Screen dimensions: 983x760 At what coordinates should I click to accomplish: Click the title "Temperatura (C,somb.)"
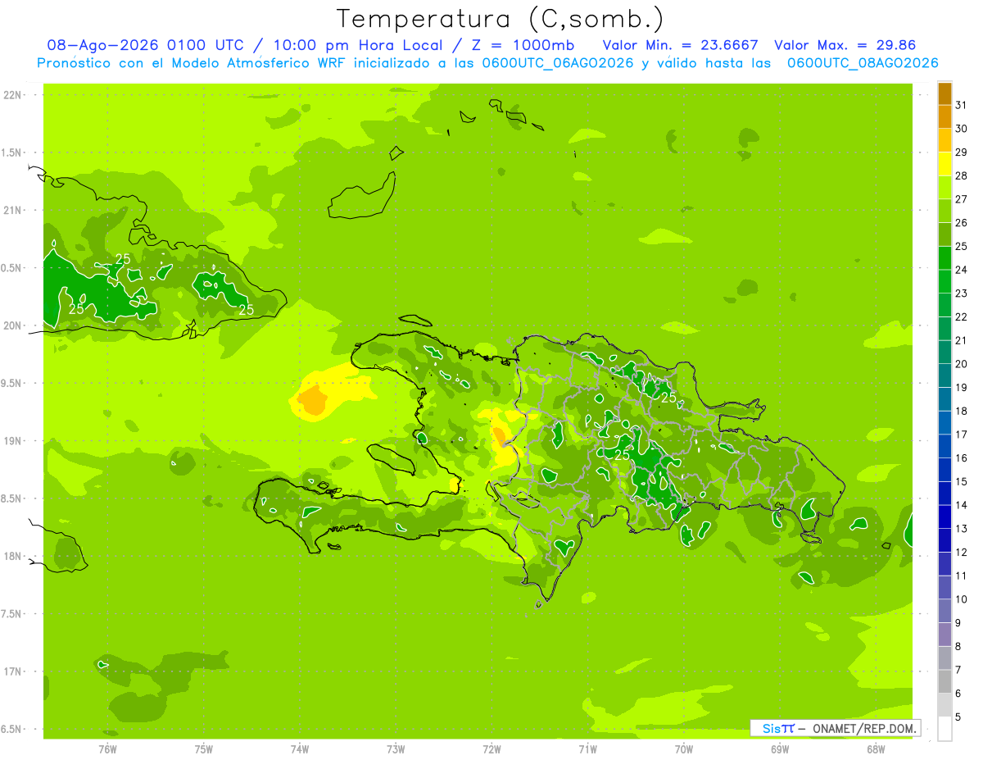(x=501, y=19)
